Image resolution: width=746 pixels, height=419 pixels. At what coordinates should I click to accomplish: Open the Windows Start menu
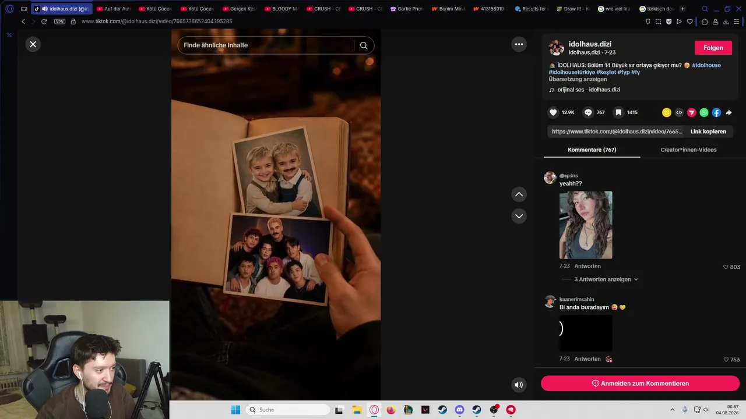pyautogui.click(x=235, y=410)
